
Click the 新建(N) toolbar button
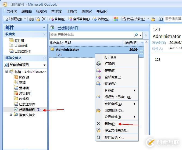pyautogui.click(x=14, y=19)
